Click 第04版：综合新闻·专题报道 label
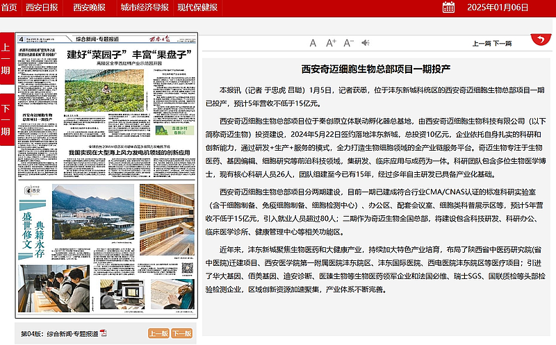 60,334
